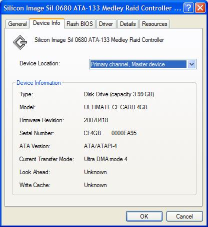Viewport: 208px width, 227px height.
Task: Click firmware revision value 20070418
Action: [x=96, y=120]
